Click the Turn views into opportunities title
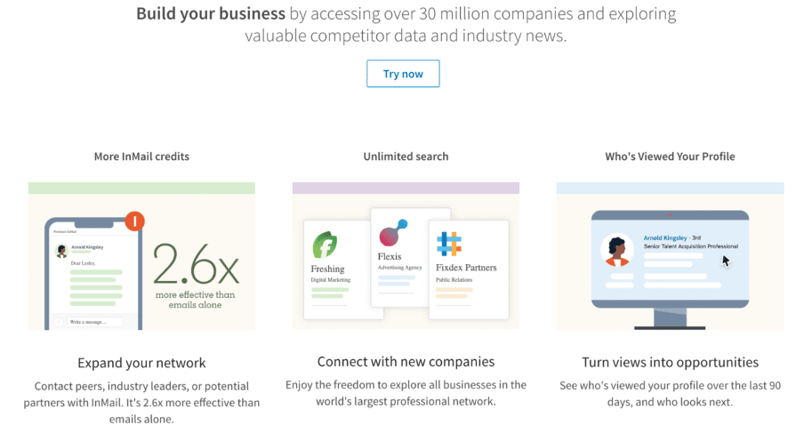The image size is (804, 434). coord(671,362)
